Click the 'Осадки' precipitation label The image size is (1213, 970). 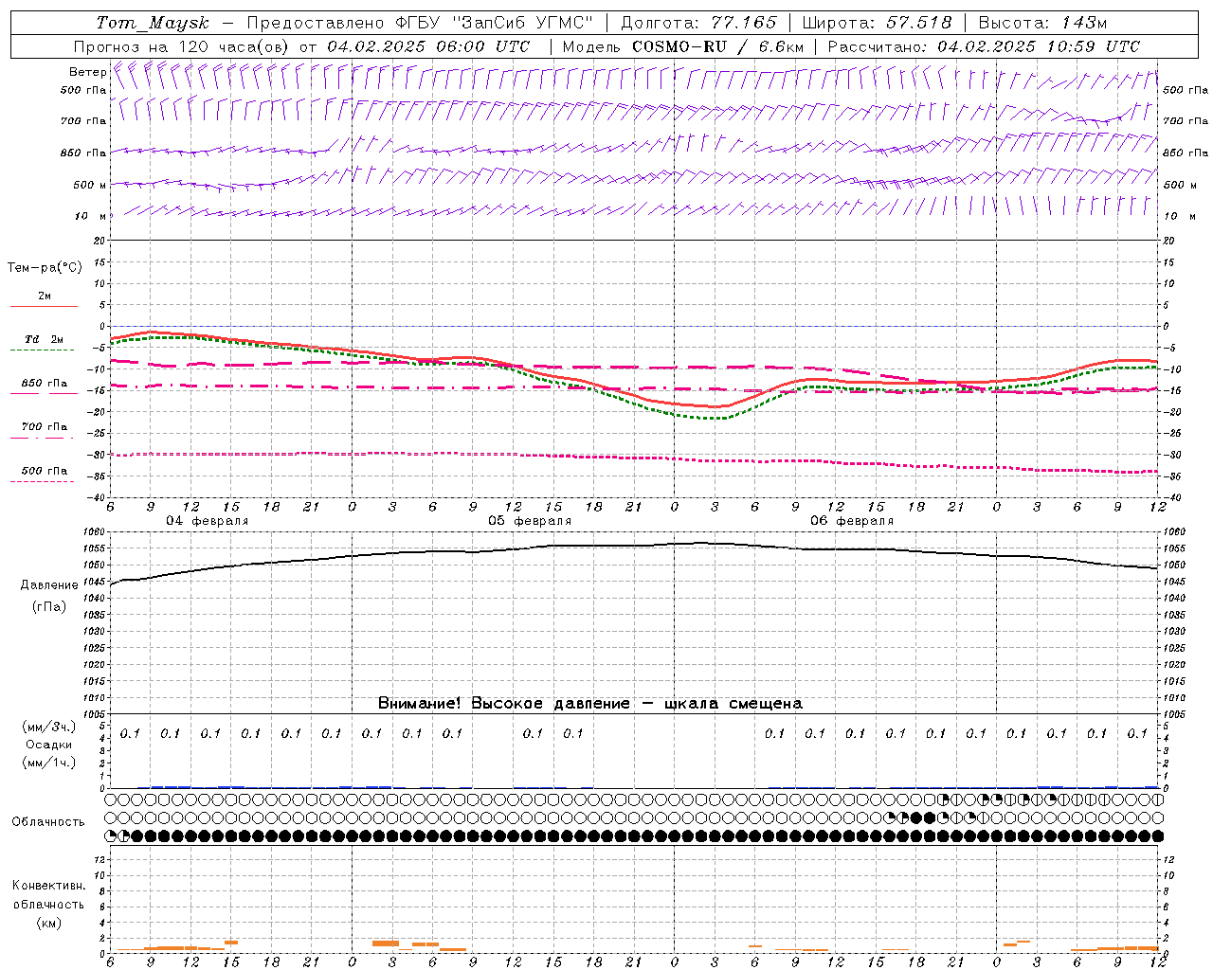(49, 745)
